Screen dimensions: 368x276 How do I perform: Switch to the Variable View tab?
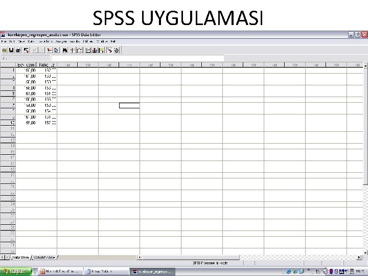pos(44,258)
